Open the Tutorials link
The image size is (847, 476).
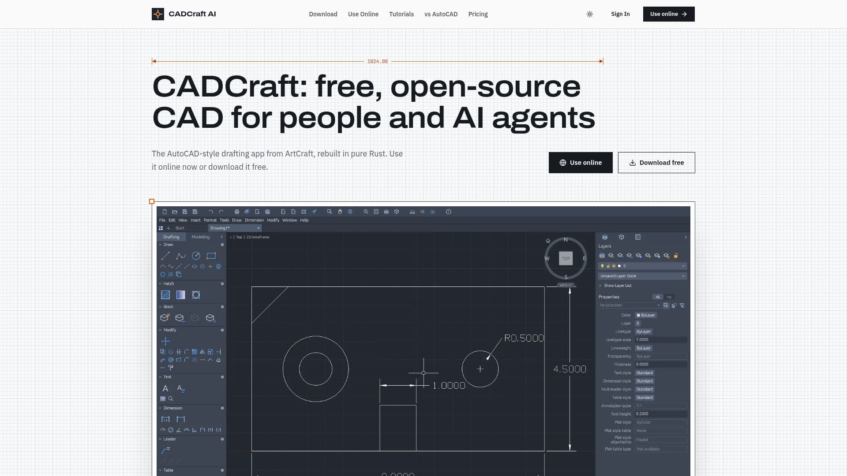click(401, 14)
